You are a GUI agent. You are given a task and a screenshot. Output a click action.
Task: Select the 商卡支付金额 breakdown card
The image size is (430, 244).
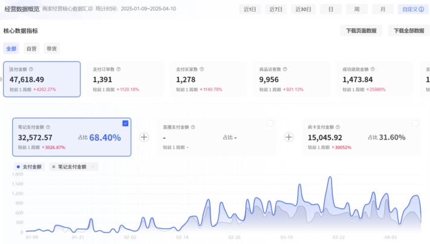click(362, 137)
